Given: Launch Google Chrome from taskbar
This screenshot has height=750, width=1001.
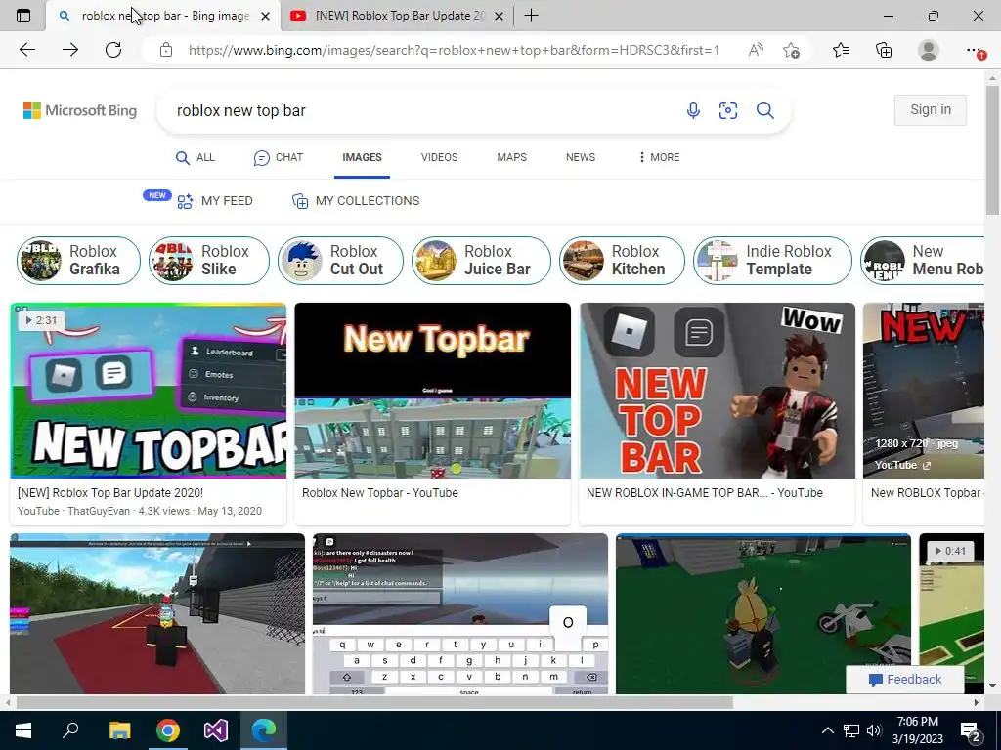Looking at the screenshot, I should tap(168, 730).
